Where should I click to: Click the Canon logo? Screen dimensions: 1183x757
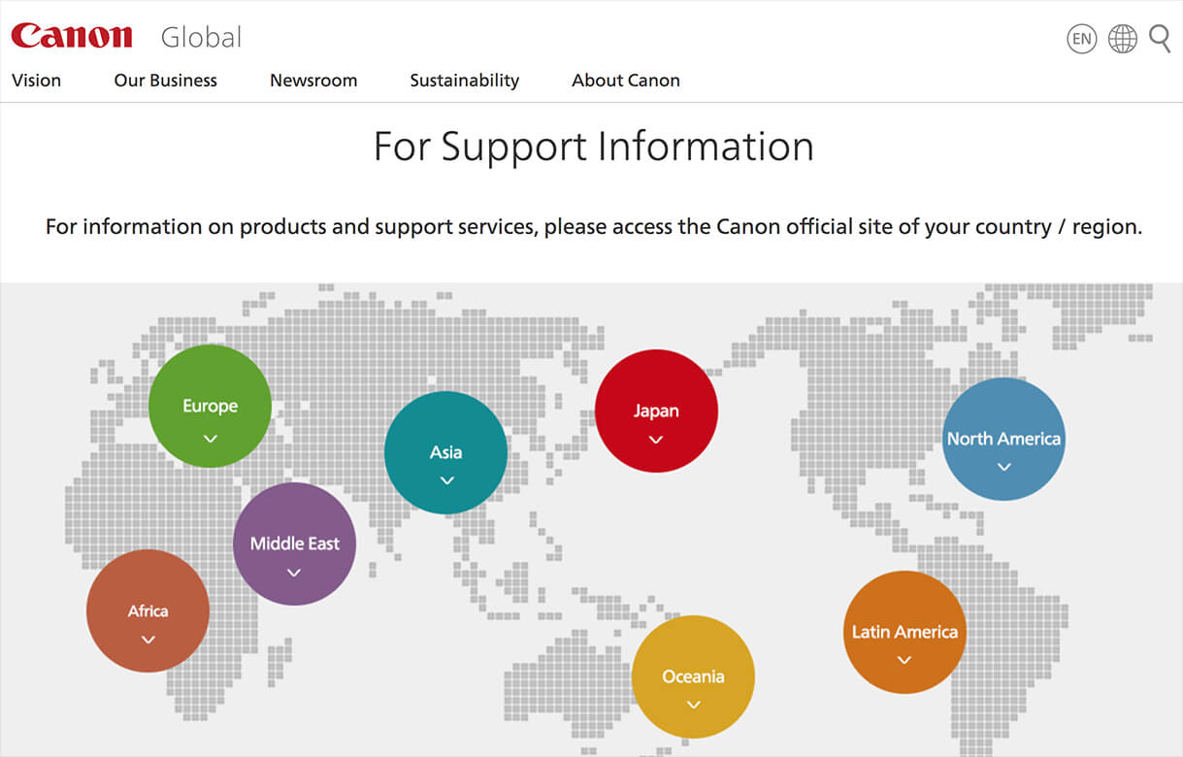[72, 37]
